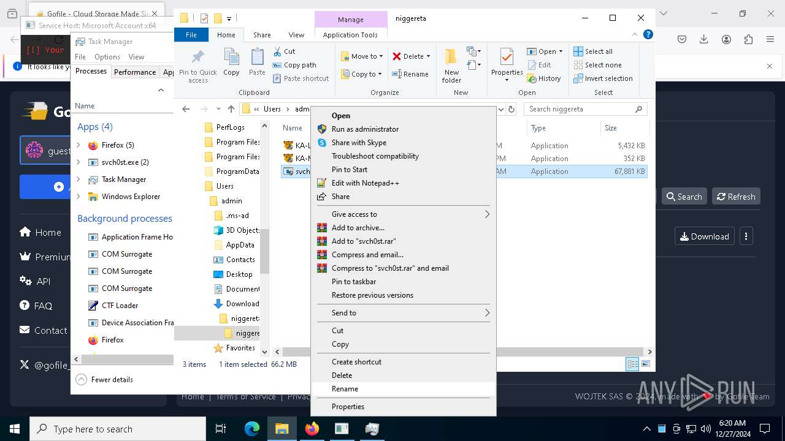The height and width of the screenshot is (441, 785).
Task: Sort by Size column header
Action: [624, 128]
